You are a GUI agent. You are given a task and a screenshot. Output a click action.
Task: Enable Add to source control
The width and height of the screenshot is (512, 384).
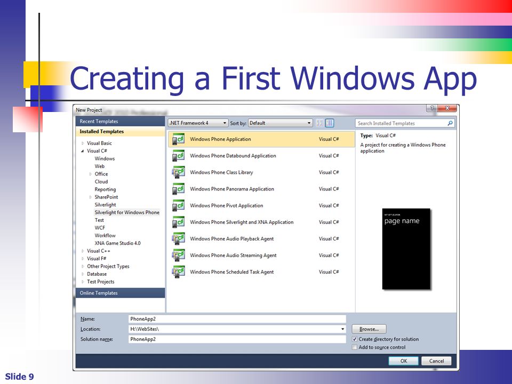[x=355, y=347]
